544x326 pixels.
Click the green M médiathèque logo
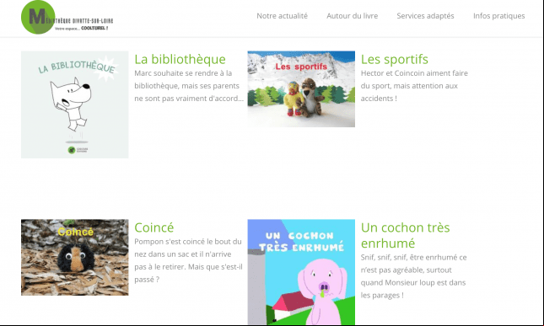tap(37, 18)
